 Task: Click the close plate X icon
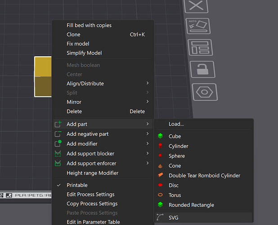pyautogui.click(x=196, y=6)
